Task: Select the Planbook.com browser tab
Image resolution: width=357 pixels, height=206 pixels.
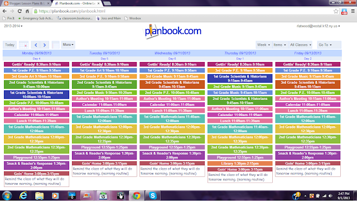Action: (x=78, y=3)
